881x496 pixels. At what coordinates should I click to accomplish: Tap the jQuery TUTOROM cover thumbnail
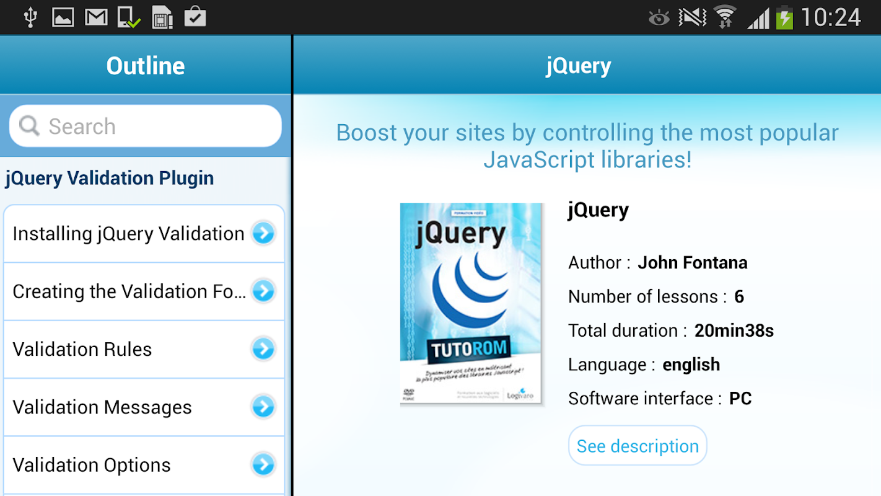[x=471, y=304]
